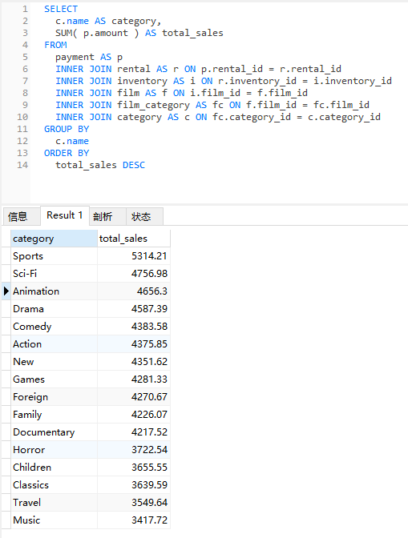Click the category column header
This screenshot has width=408, height=538.
click(54, 239)
